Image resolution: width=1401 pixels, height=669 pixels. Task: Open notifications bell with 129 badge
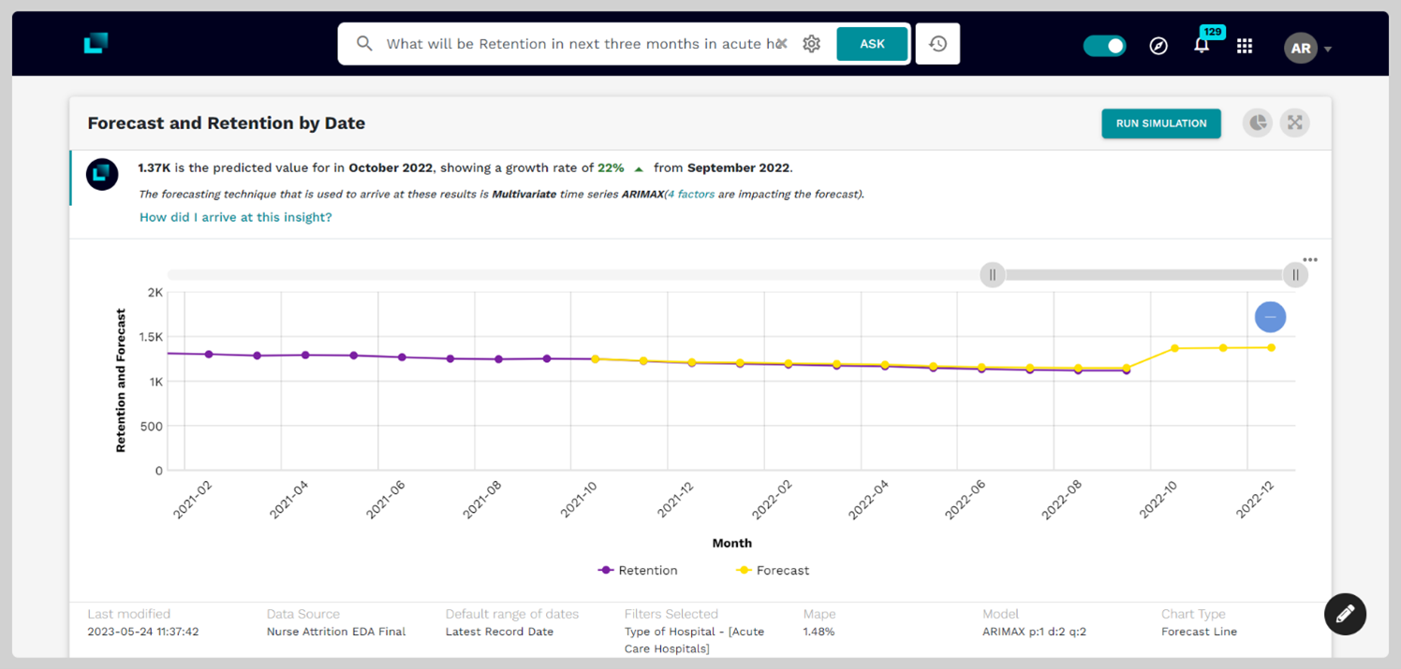click(1202, 46)
